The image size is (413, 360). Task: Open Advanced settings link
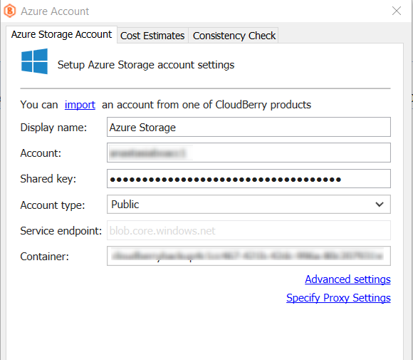tap(347, 279)
